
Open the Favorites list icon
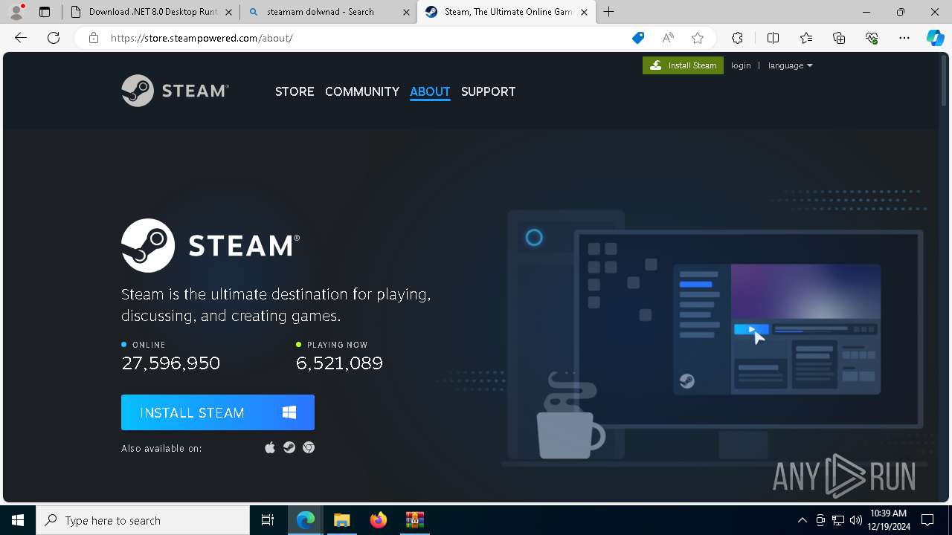pyautogui.click(x=806, y=38)
